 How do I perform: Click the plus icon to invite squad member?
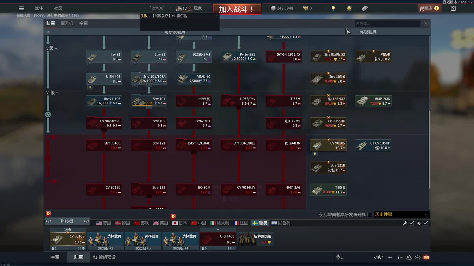pos(390,257)
